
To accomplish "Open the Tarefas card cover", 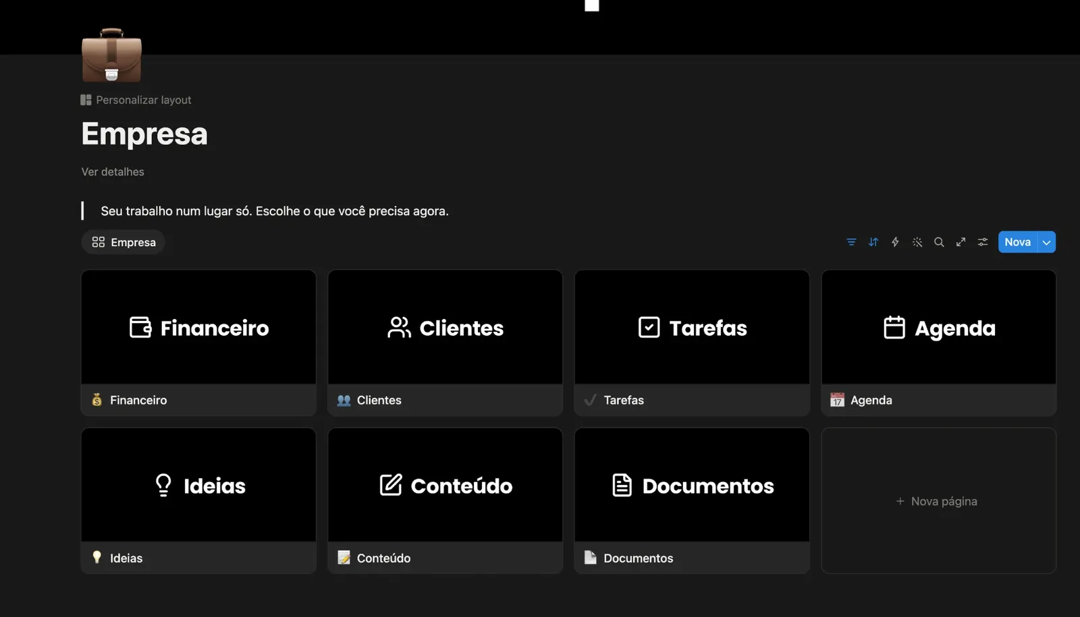I will (x=692, y=328).
